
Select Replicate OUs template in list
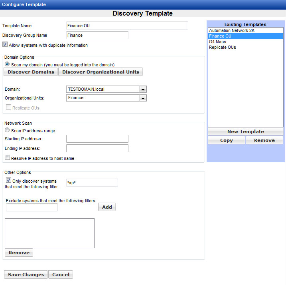[x=222, y=47]
